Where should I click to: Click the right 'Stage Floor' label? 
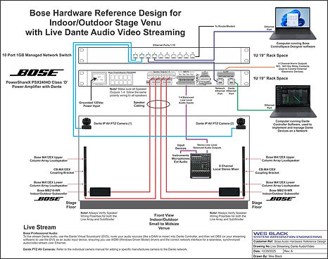[x=257, y=205]
